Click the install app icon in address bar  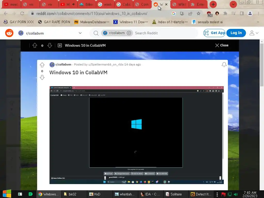[x=182, y=13]
